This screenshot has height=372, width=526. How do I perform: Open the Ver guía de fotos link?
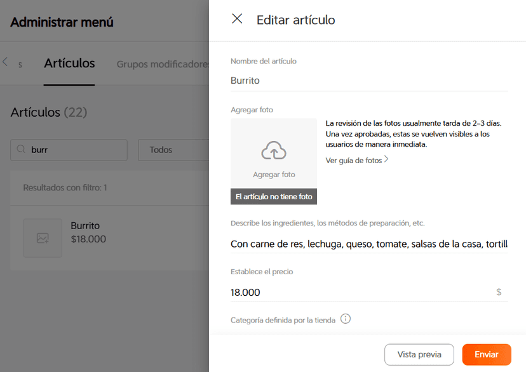pos(354,161)
